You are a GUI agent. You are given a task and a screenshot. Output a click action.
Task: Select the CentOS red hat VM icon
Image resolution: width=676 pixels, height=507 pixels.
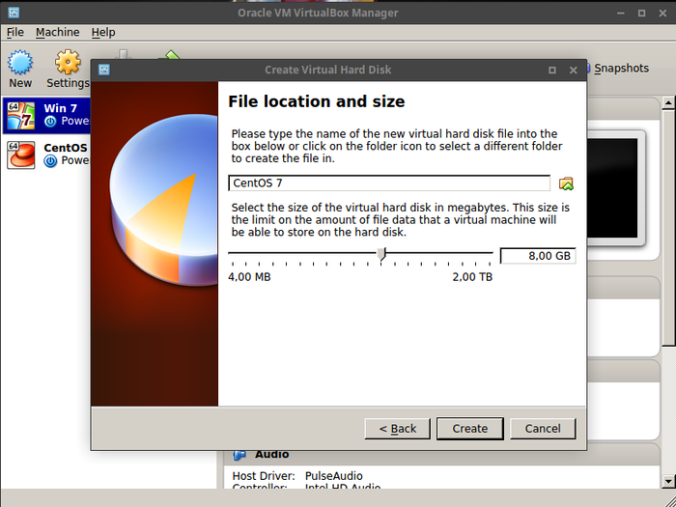pos(20,155)
